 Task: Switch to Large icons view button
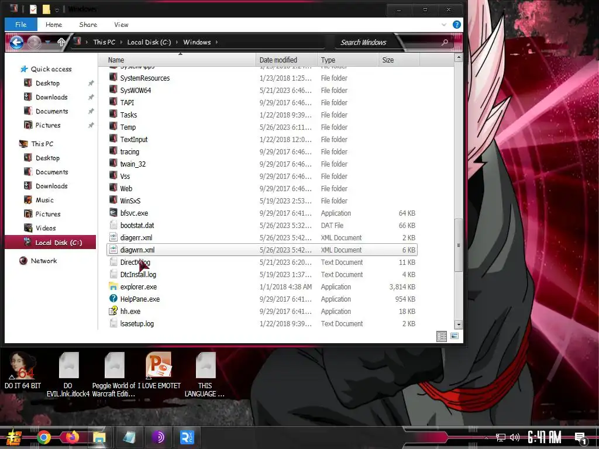(x=454, y=336)
